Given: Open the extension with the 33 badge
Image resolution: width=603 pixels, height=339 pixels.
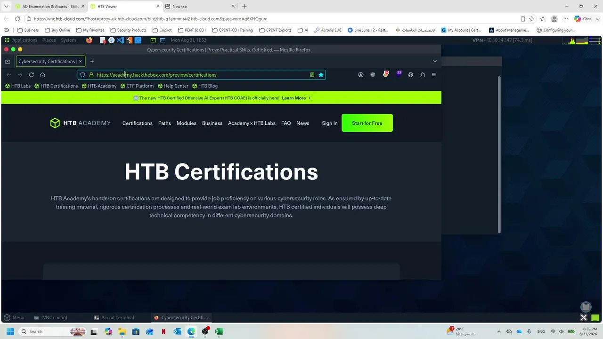Looking at the screenshot, I should click(399, 74).
